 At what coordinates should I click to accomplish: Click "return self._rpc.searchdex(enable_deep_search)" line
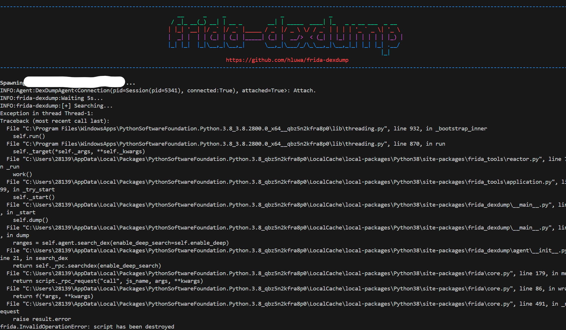pyautogui.click(x=87, y=266)
